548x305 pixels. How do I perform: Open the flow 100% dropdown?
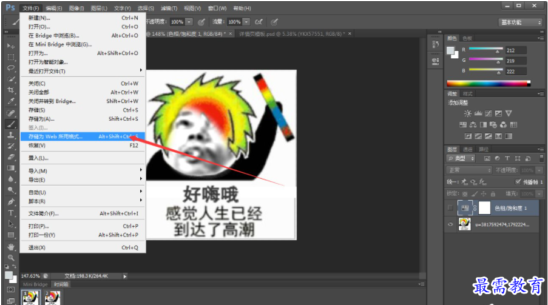246,22
